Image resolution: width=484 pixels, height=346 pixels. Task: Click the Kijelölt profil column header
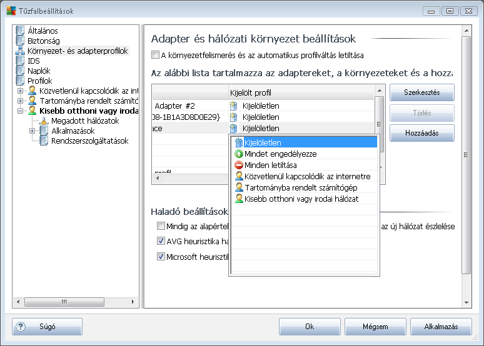click(x=301, y=92)
